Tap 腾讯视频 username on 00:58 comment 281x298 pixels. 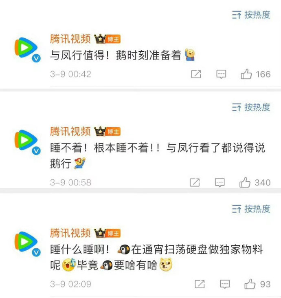point(70,131)
